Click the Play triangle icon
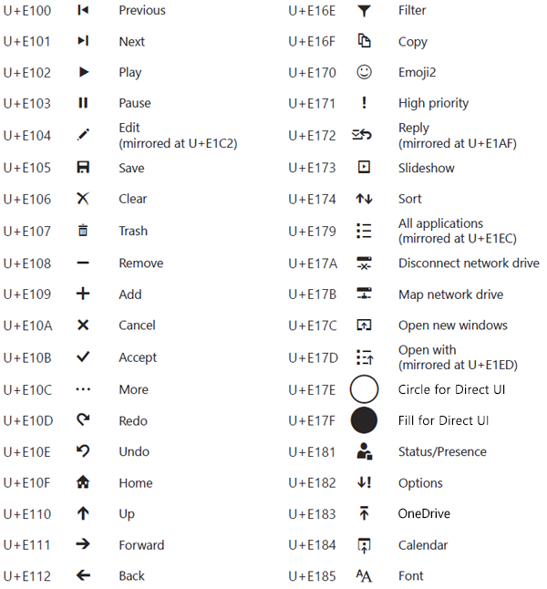Image resolution: width=547 pixels, height=589 pixels. 83,72
